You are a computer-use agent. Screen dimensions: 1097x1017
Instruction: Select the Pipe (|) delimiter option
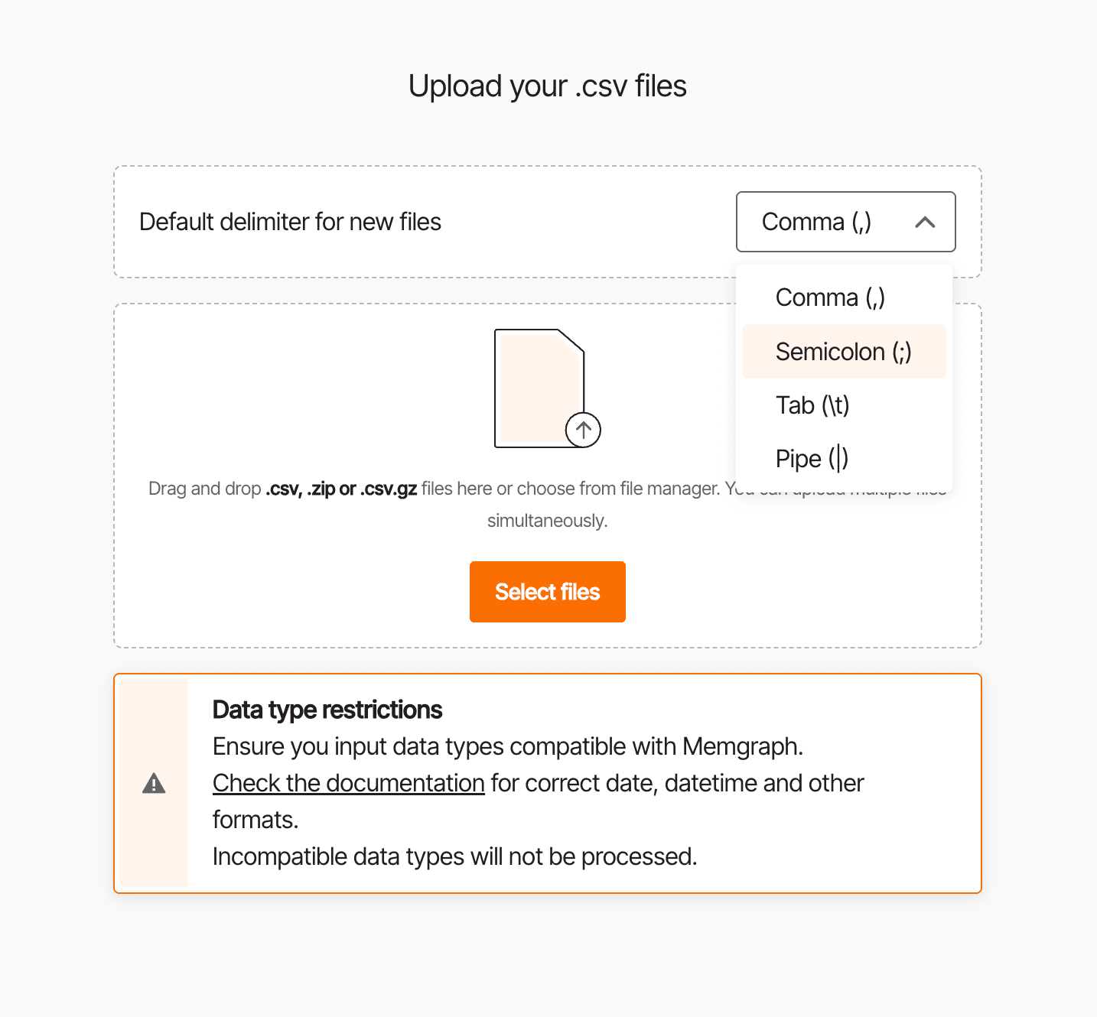pyautogui.click(x=812, y=459)
